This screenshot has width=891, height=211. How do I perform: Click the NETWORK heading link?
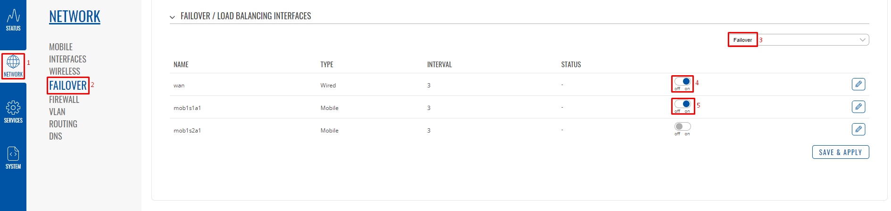[75, 16]
